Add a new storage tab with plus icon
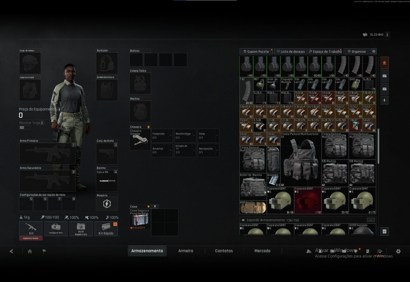Viewport: 410px width, 282px height. point(384,100)
